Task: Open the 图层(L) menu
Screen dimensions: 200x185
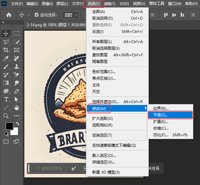Action: [x=62, y=4]
